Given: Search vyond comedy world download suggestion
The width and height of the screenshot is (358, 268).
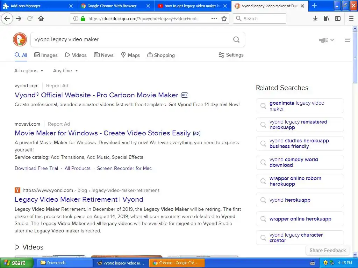Looking at the screenshot, I should (x=300, y=162).
